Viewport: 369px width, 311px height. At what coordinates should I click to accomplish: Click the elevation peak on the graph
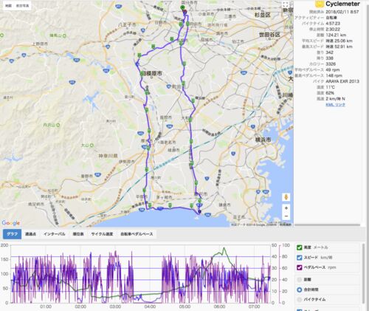coord(224,248)
